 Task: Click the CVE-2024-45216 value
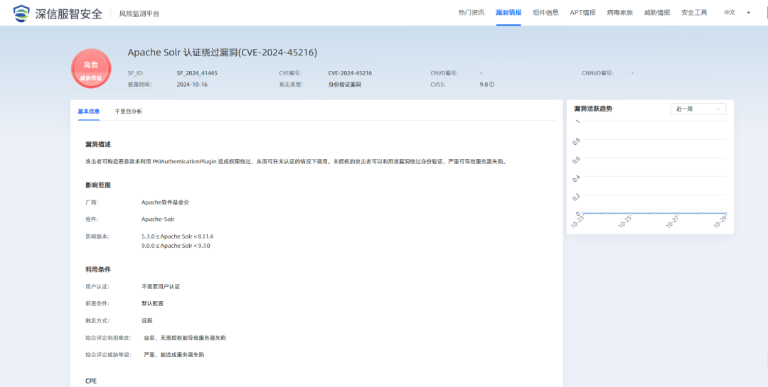click(x=350, y=73)
